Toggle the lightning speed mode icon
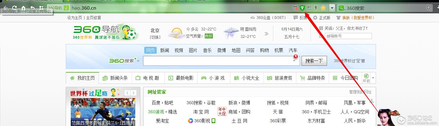 coord(316,8)
